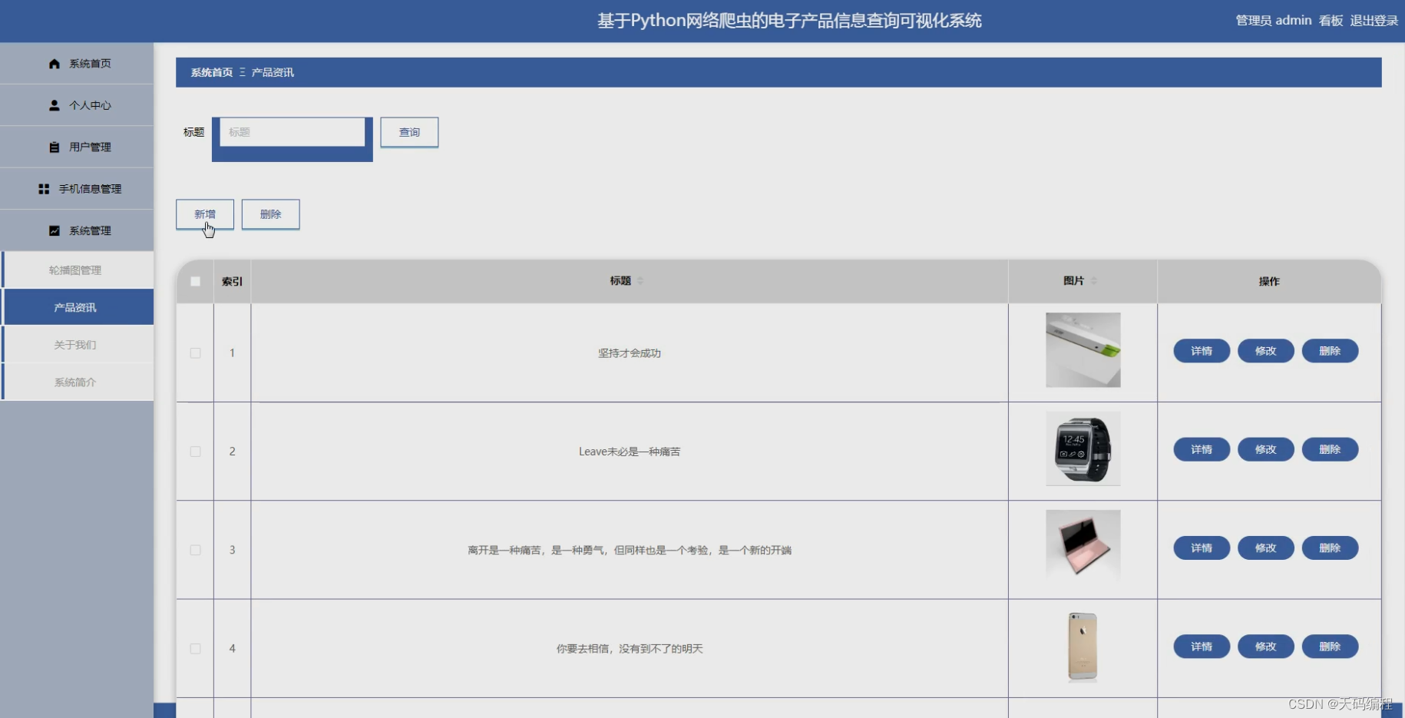Select 产品资讯 submenu item
Screen dimensions: 1405x718
coord(77,307)
